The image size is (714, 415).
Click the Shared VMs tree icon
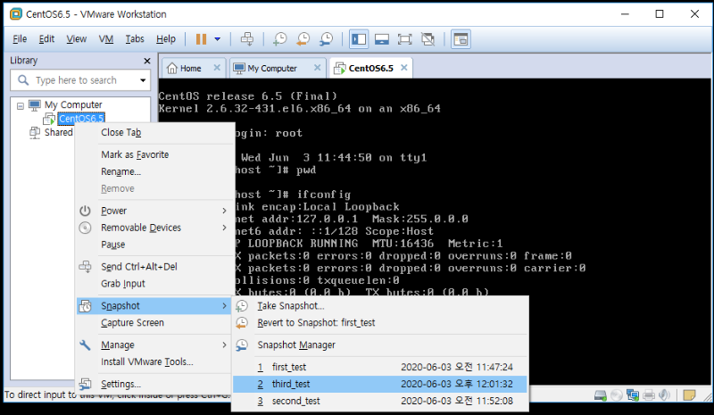pyautogui.click(x=35, y=133)
